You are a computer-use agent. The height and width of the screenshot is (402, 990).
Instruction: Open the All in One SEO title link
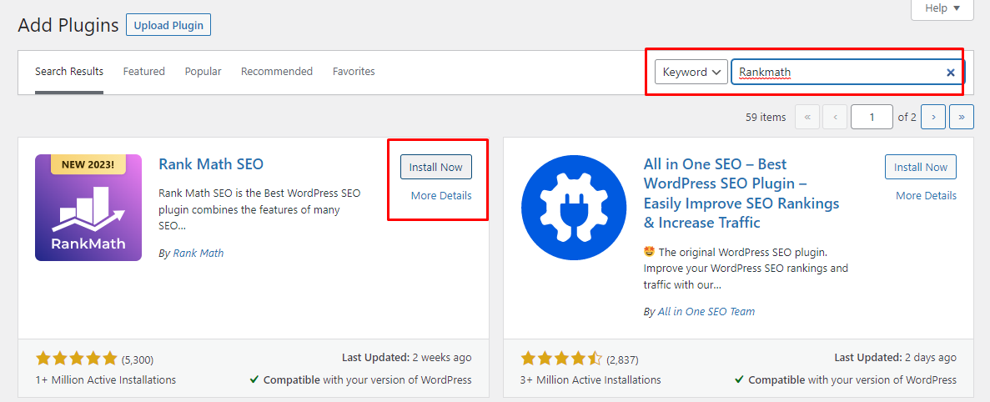[741, 193]
